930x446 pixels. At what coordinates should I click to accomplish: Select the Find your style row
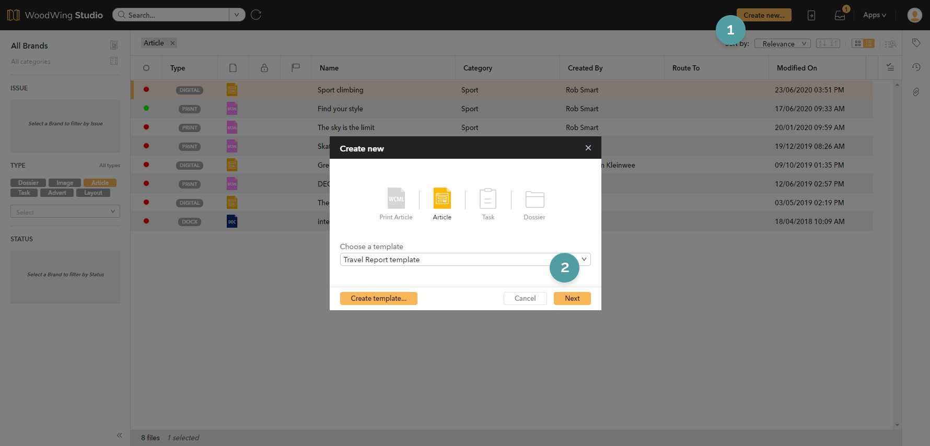point(502,109)
